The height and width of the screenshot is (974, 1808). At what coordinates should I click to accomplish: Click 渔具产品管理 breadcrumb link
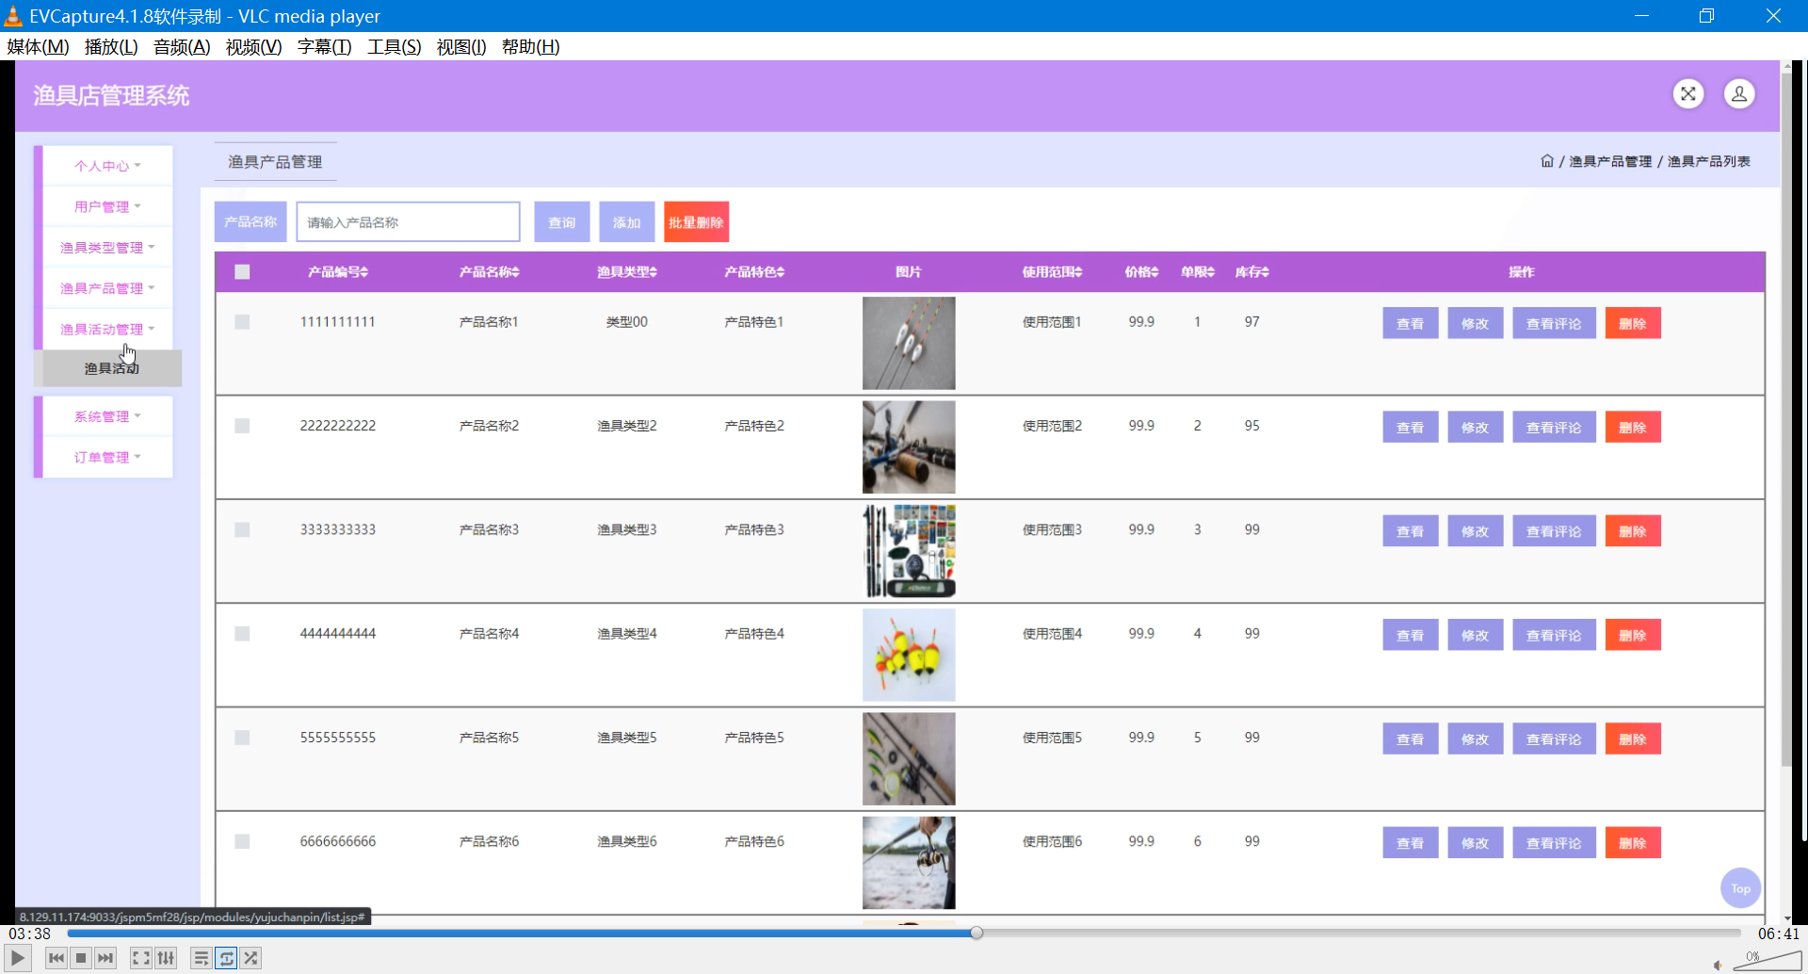point(1610,161)
